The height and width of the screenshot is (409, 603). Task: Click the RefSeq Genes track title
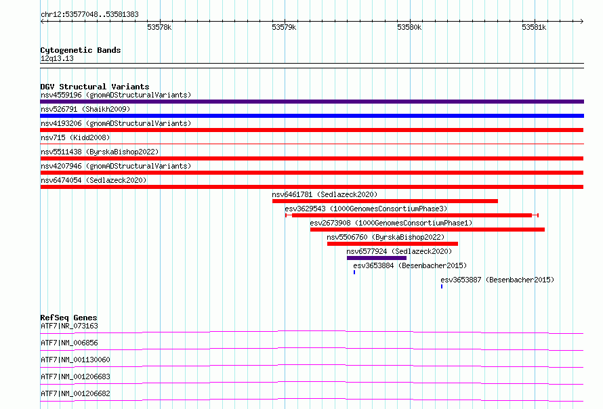coord(69,318)
